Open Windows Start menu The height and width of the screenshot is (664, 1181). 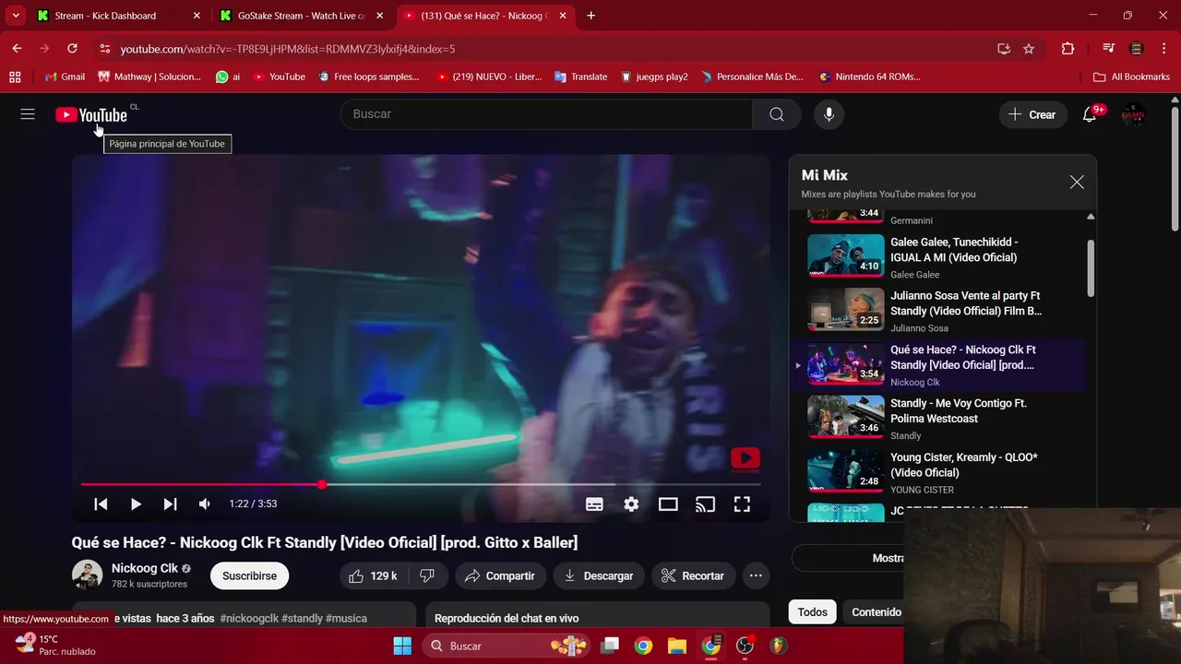402,646
